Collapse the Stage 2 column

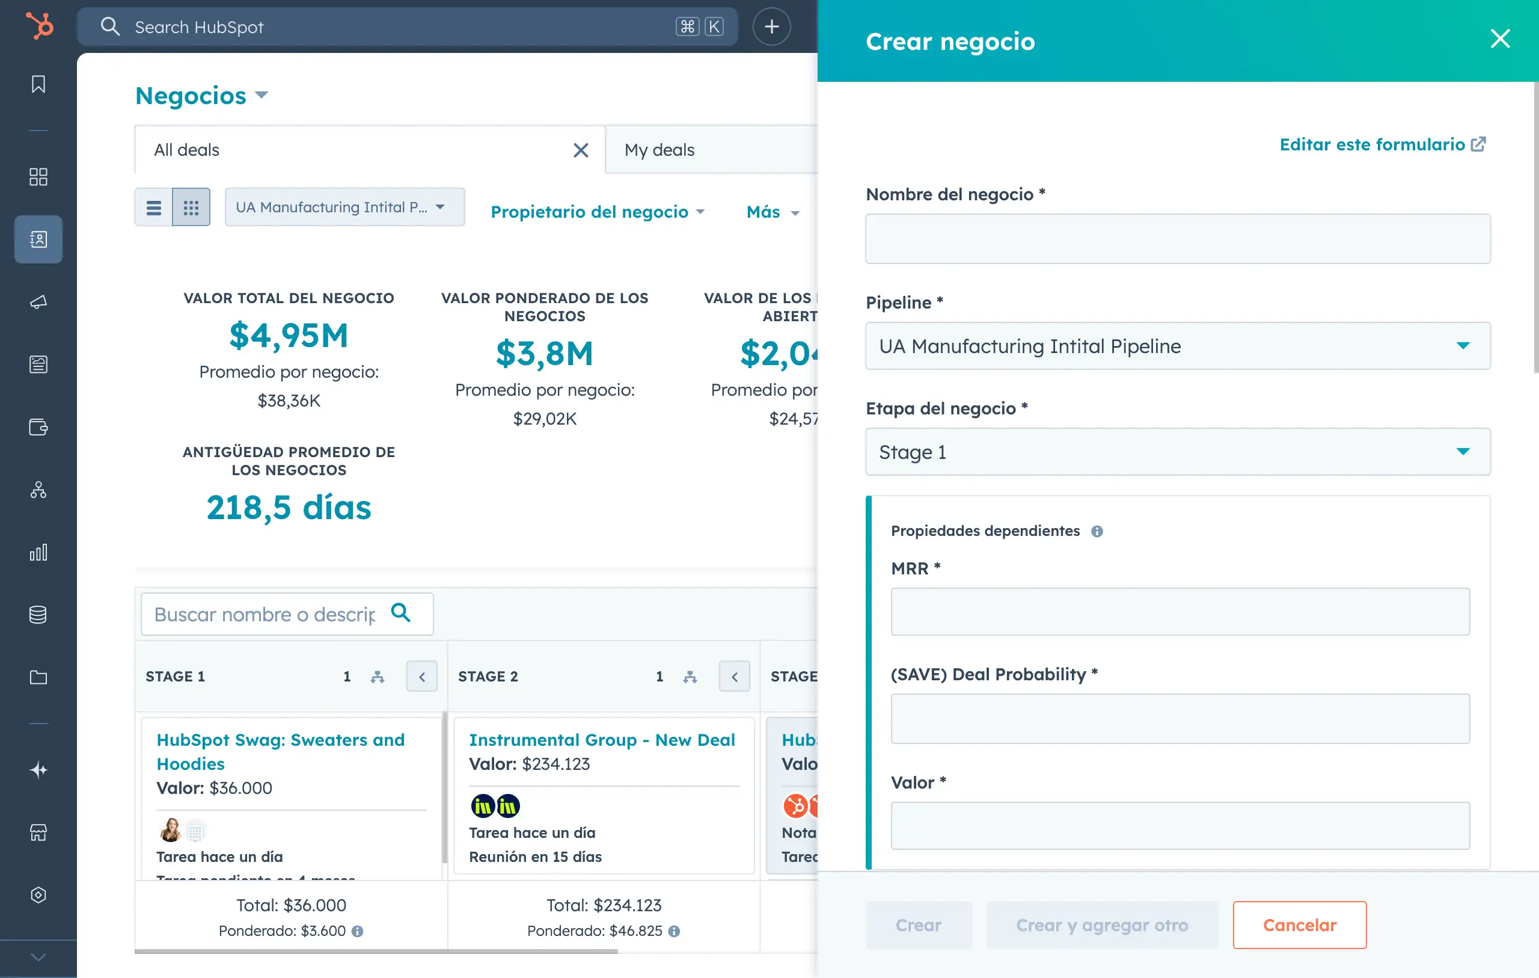[x=735, y=676]
